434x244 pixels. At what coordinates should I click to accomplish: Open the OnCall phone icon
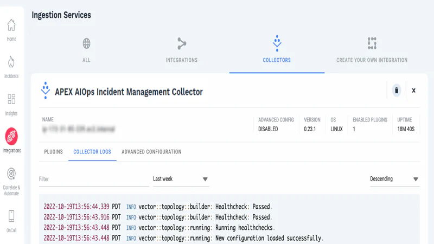click(11, 220)
